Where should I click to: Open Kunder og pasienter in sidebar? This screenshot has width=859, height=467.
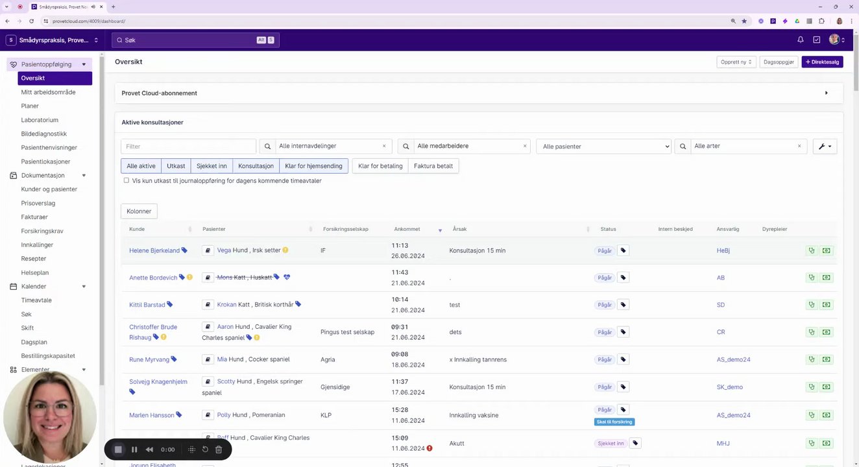49,189
